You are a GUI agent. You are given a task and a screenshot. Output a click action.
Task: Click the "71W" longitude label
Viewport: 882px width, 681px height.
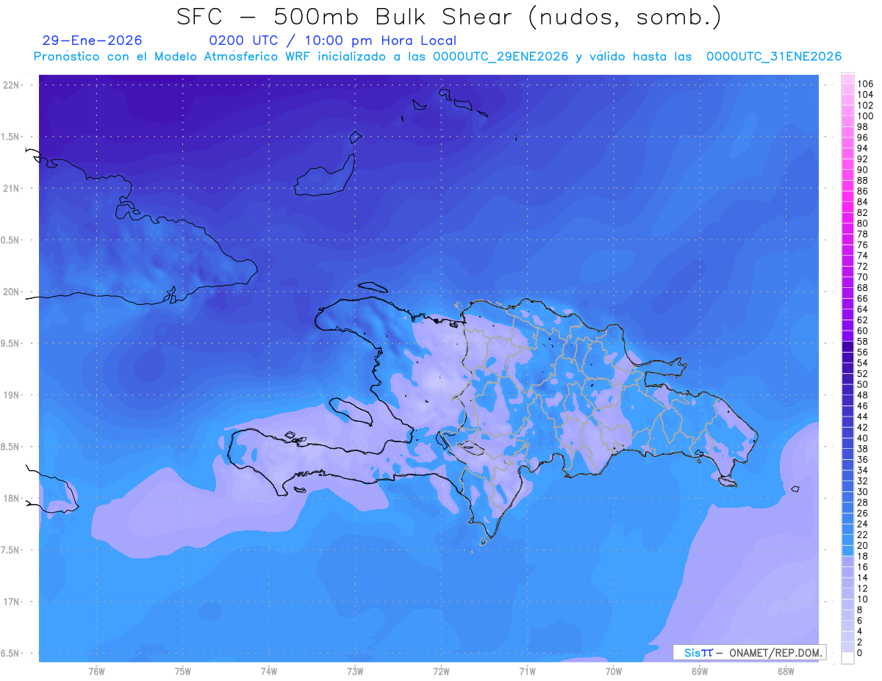[x=527, y=671]
